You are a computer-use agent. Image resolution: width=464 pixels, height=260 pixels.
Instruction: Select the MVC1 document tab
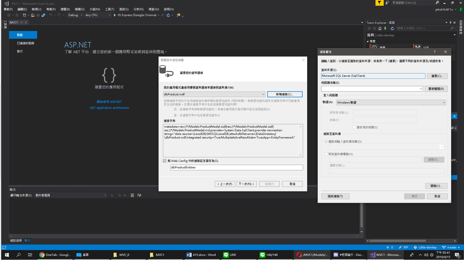pos(14,22)
